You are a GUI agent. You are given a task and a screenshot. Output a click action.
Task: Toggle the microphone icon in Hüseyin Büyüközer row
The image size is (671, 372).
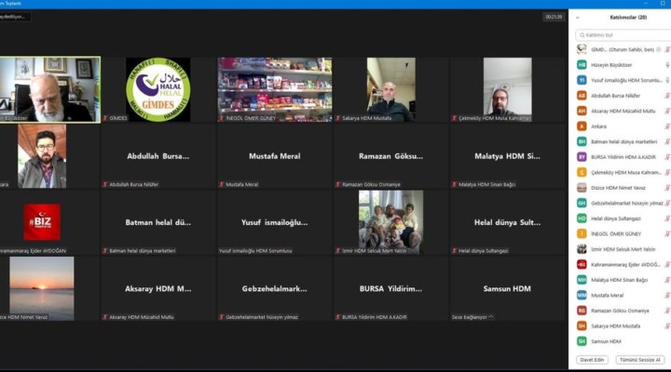point(667,65)
